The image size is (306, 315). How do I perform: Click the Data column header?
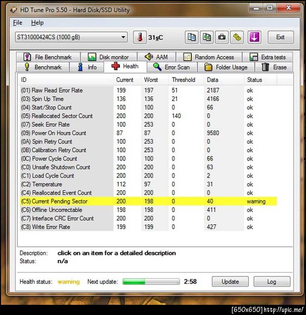[224, 80]
